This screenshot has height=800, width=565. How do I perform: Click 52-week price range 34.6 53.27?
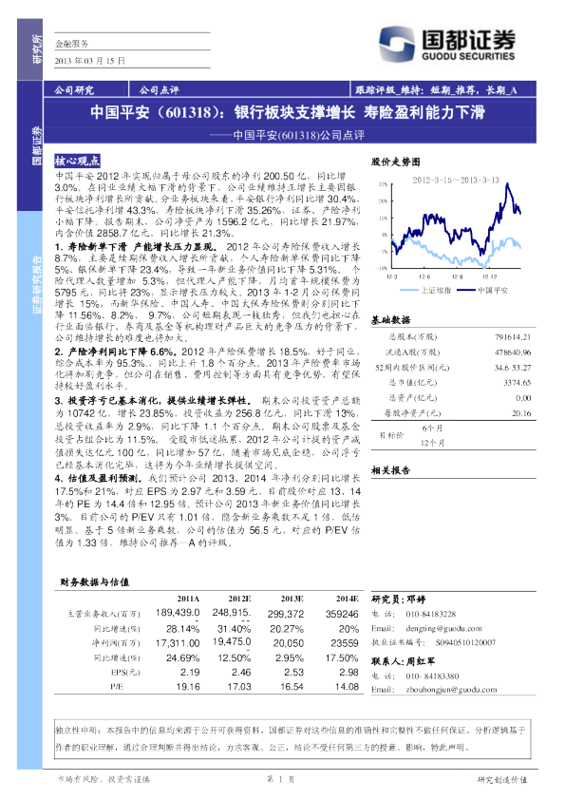[513, 368]
